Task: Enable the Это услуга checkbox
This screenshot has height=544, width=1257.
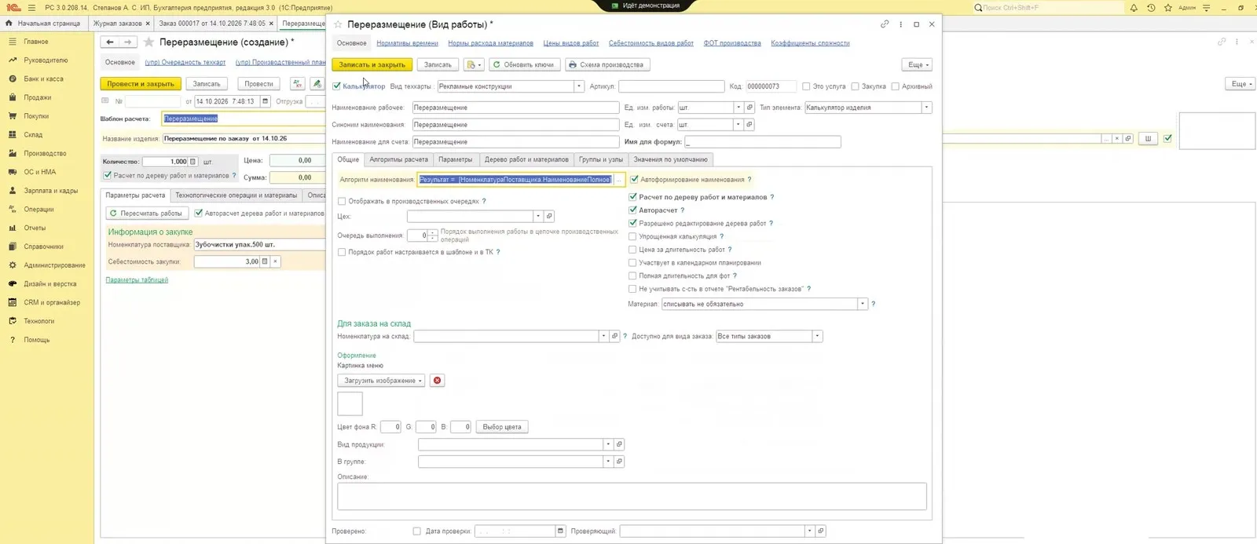Action: coord(806,86)
